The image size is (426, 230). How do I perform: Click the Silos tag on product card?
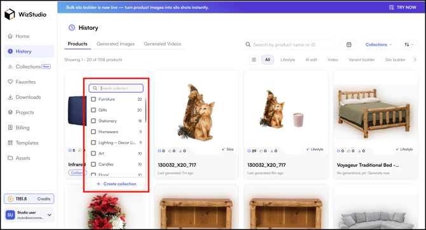(x=228, y=150)
